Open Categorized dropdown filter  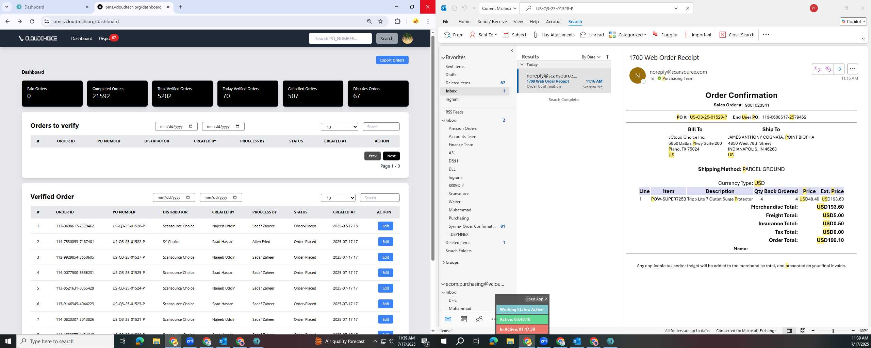click(x=628, y=35)
